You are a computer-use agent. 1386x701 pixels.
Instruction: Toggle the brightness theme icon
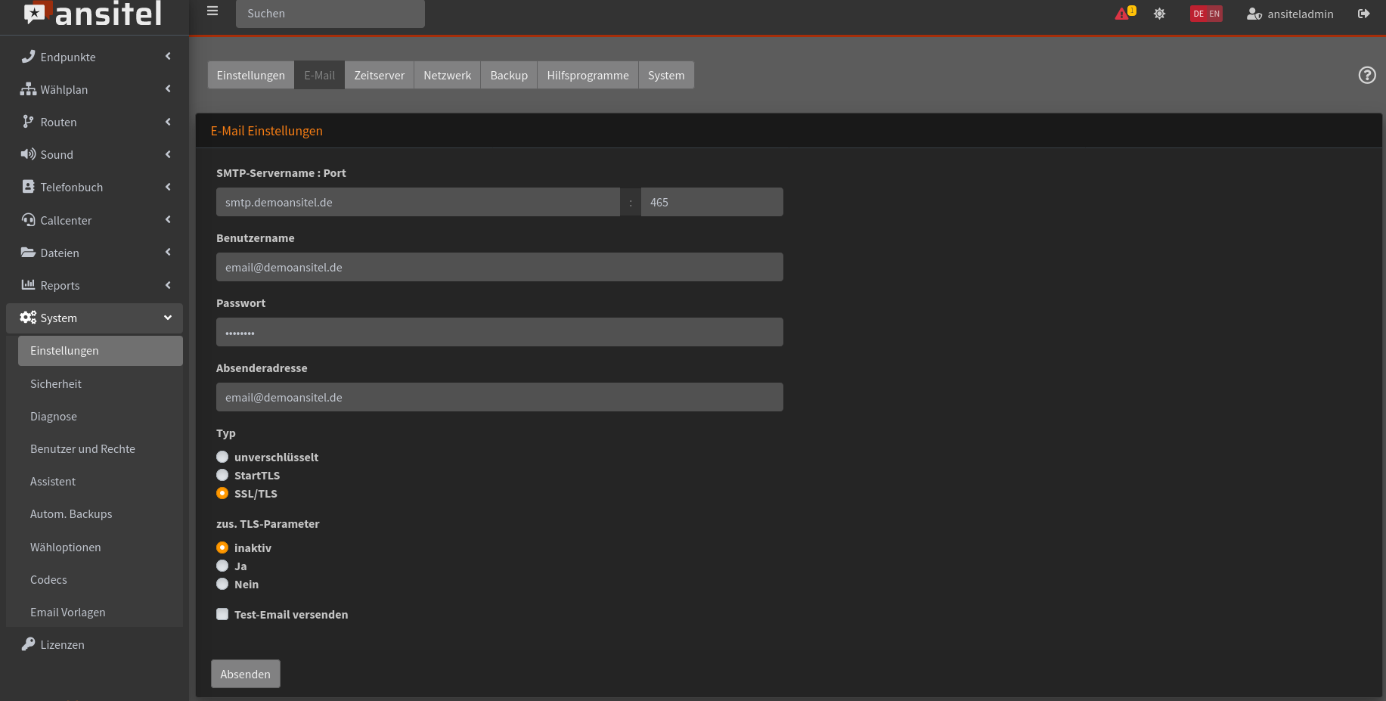[1159, 14]
